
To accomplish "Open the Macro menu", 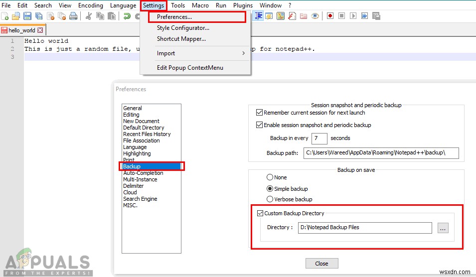I will (200, 5).
